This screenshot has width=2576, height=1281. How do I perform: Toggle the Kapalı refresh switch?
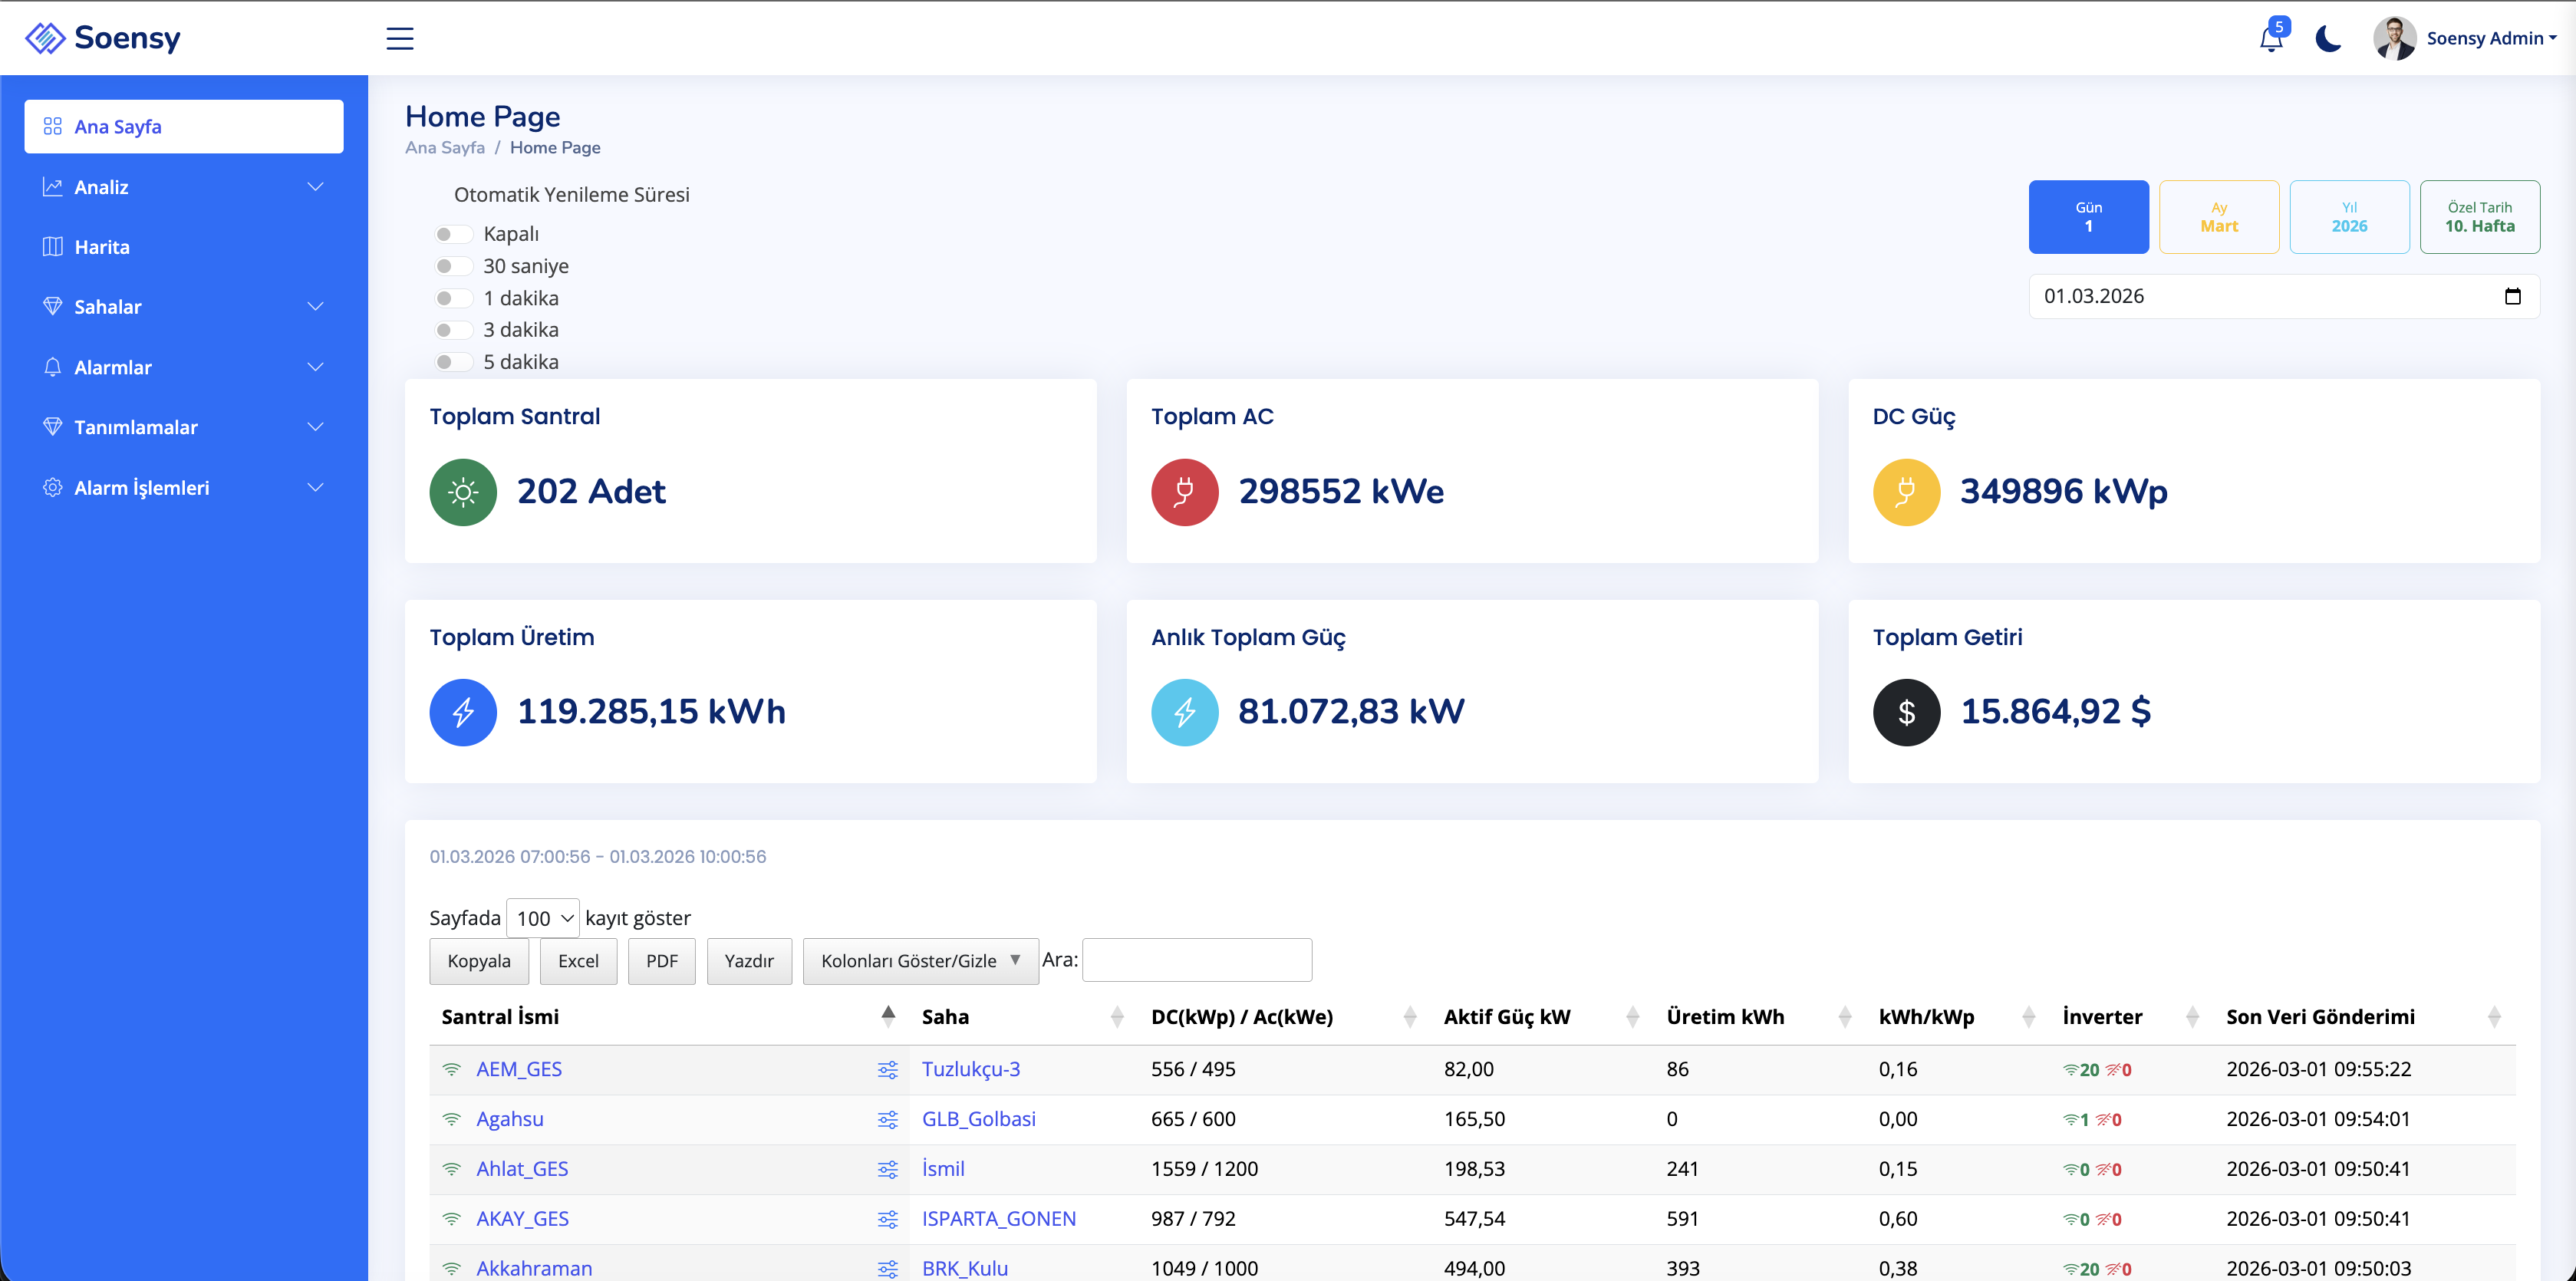[x=453, y=234]
